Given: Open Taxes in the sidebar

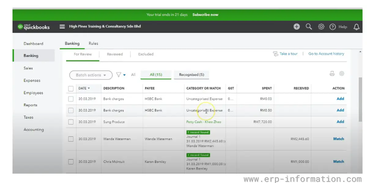Looking at the screenshot, I should coord(28,117).
